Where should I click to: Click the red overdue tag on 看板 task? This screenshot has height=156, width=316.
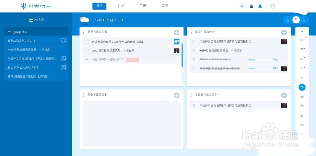(x=133, y=60)
